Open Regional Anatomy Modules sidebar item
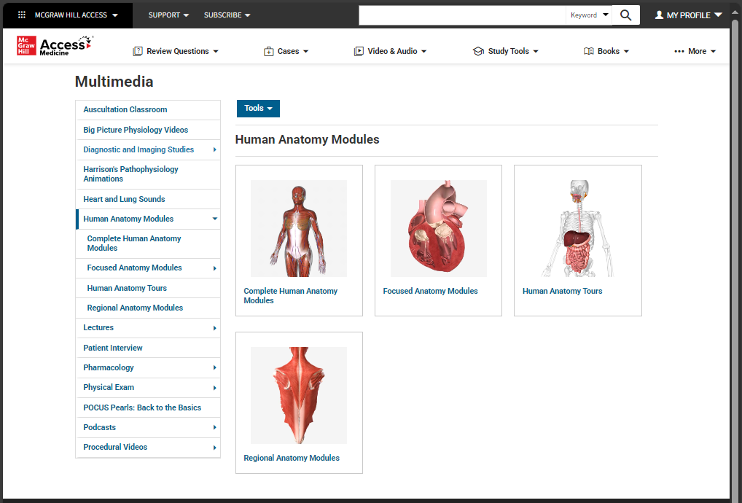This screenshot has width=742, height=503. [x=135, y=308]
